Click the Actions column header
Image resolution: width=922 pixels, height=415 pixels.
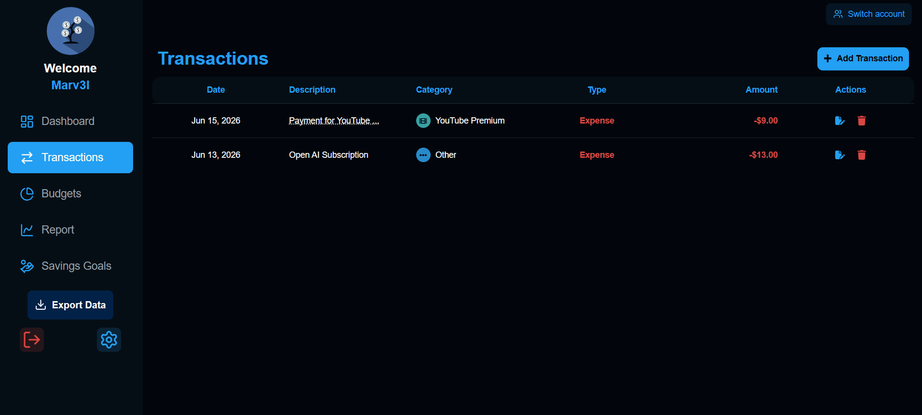851,90
